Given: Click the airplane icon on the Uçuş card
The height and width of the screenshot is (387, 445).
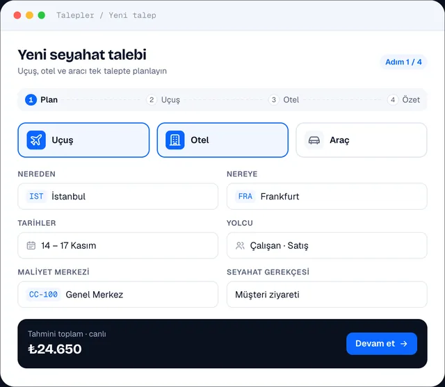Looking at the screenshot, I should coord(36,140).
